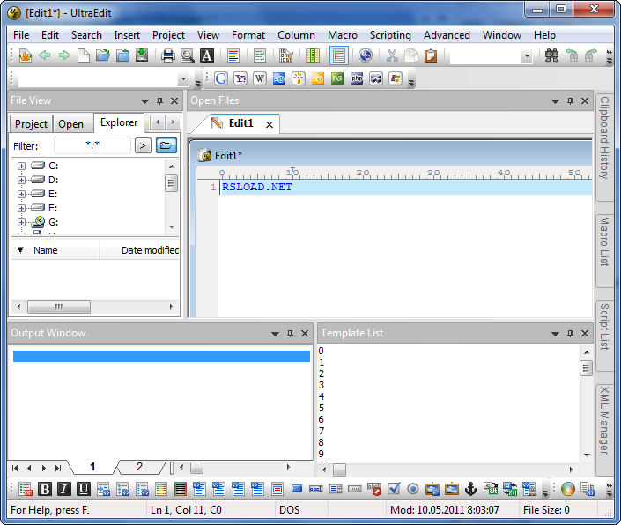Toggle the Open Files panel pin
The image size is (621, 525).
click(570, 101)
